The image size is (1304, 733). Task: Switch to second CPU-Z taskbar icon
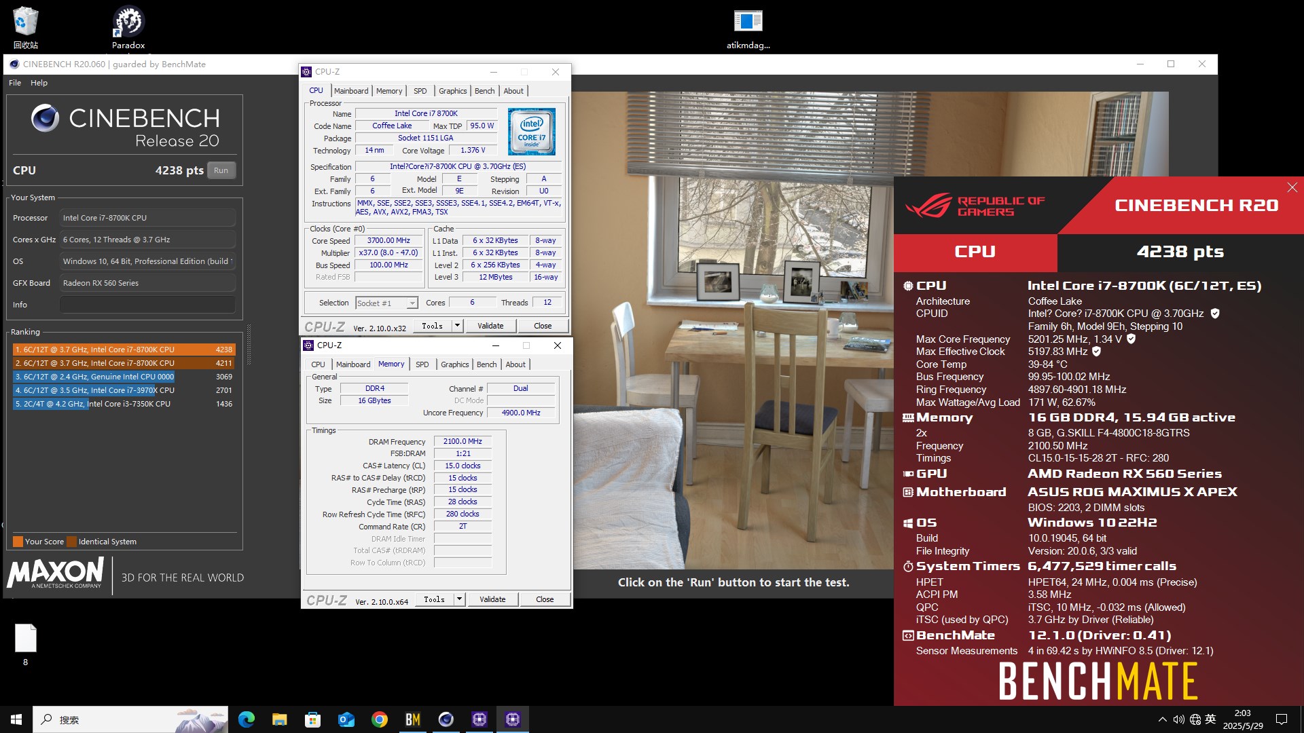512,719
